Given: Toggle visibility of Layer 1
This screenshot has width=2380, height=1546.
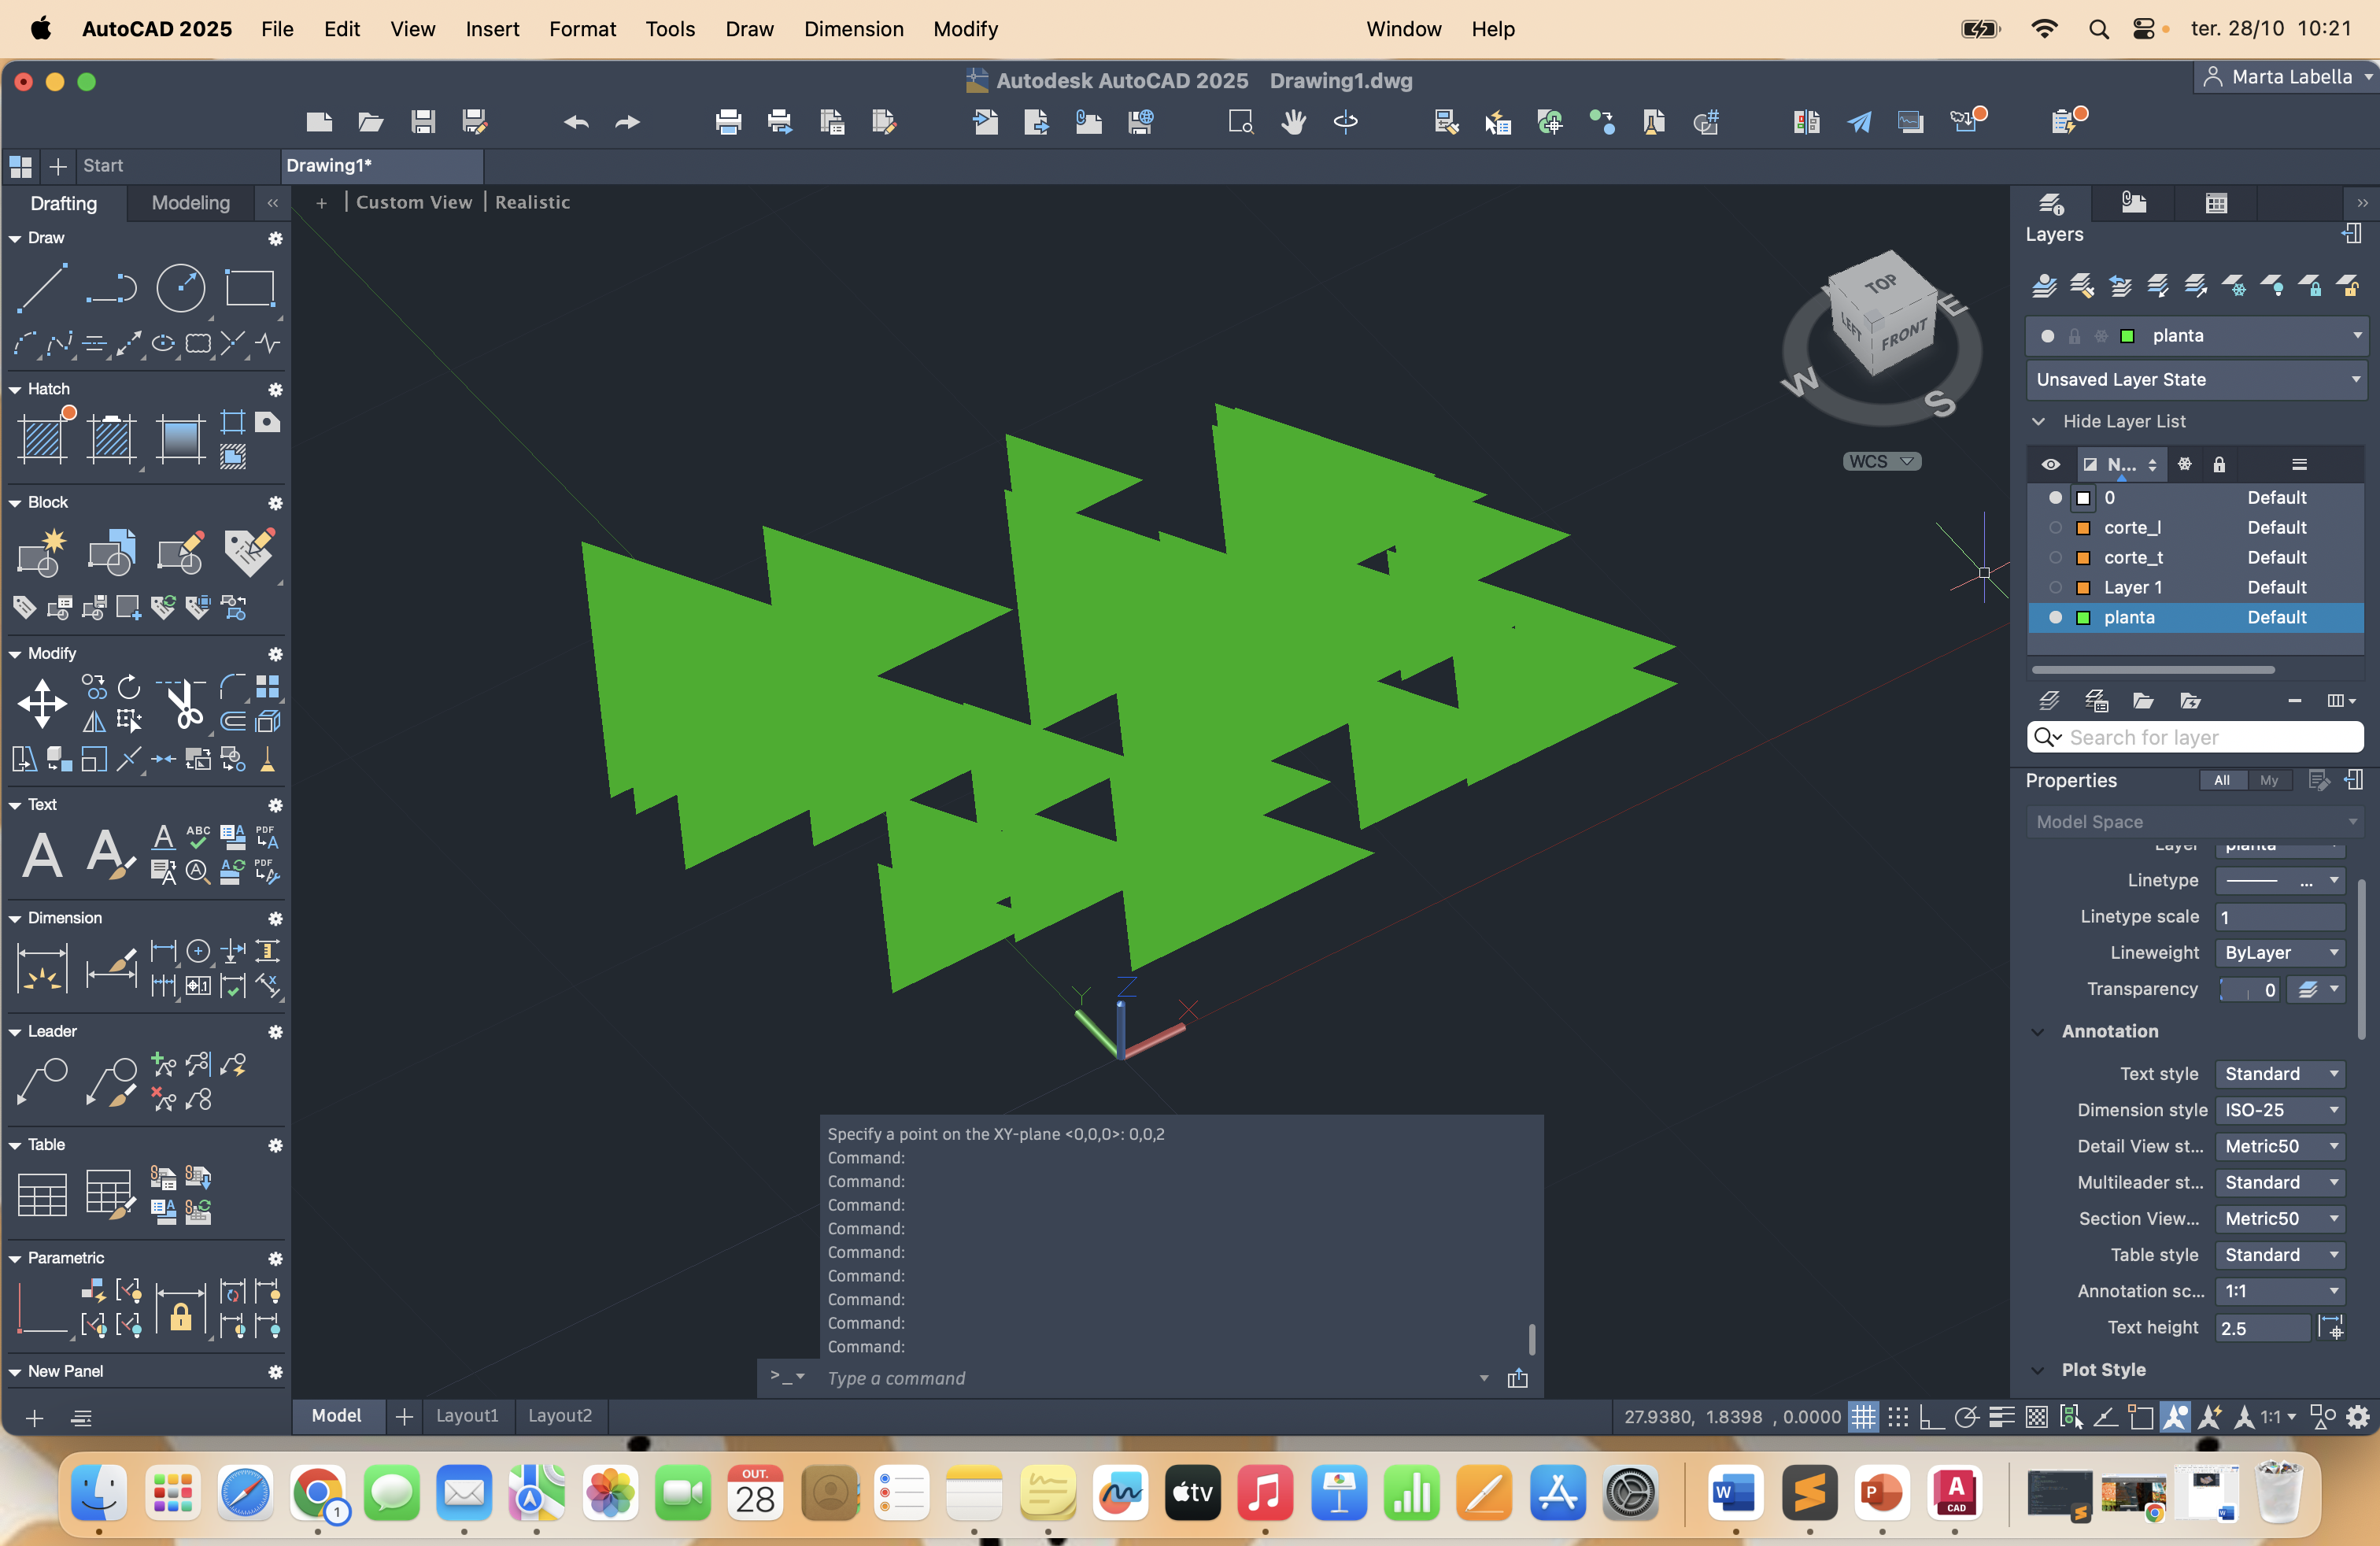Looking at the screenshot, I should click(2055, 588).
